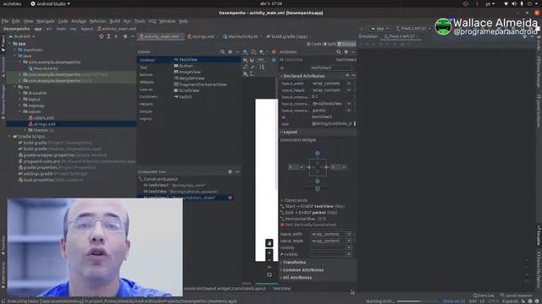Click the expand all icon in Project toolbar
The height and width of the screenshot is (304, 542).
click(x=108, y=36)
